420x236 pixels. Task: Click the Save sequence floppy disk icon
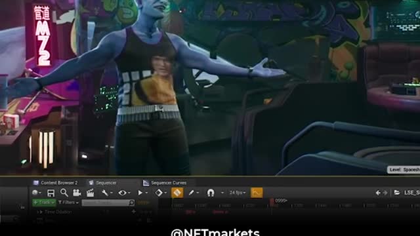(51, 193)
